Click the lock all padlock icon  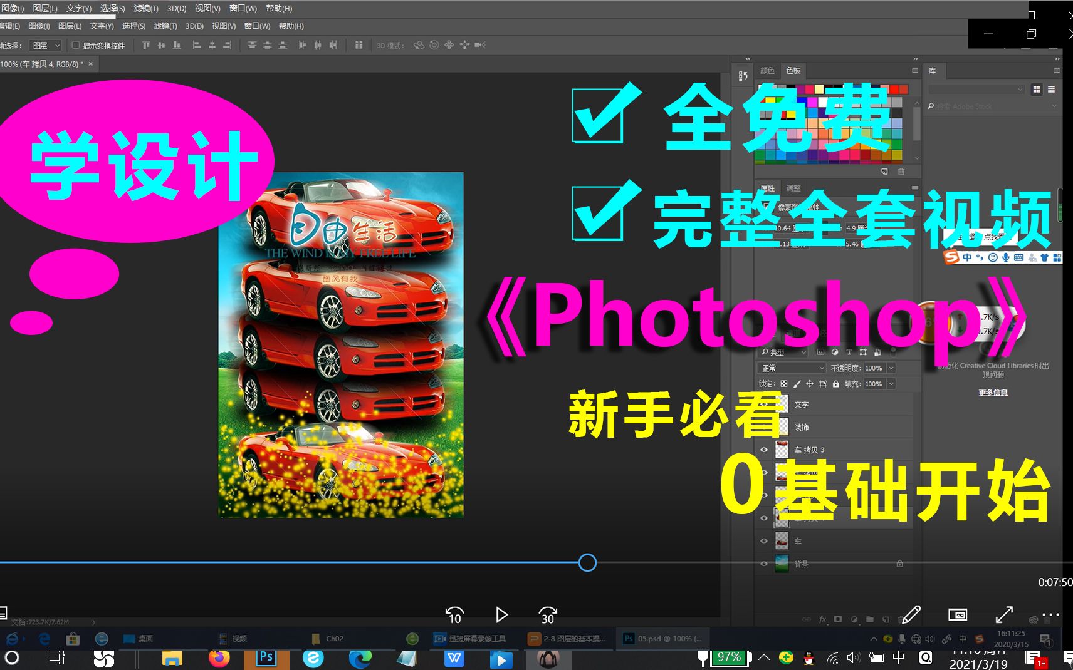835,384
